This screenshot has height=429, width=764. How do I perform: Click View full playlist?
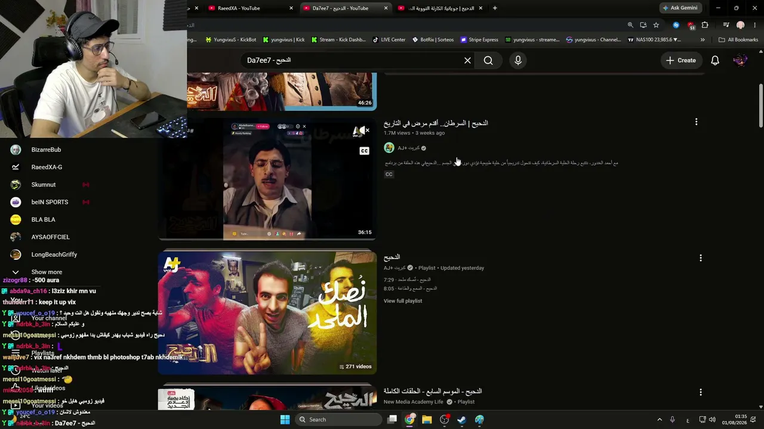[x=403, y=301]
